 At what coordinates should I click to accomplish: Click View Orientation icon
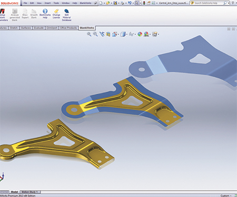pos(114,34)
